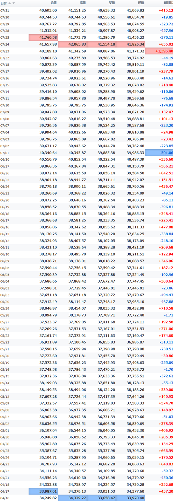The height and width of the screenshot is (501, 173).
Task: Click the ascending sort arrow beside 日付
Action: point(9,3)
